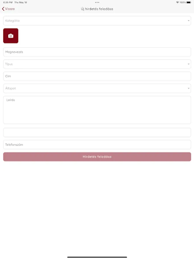Open the Állapot dropdown
This screenshot has width=194, height=259.
click(x=97, y=88)
